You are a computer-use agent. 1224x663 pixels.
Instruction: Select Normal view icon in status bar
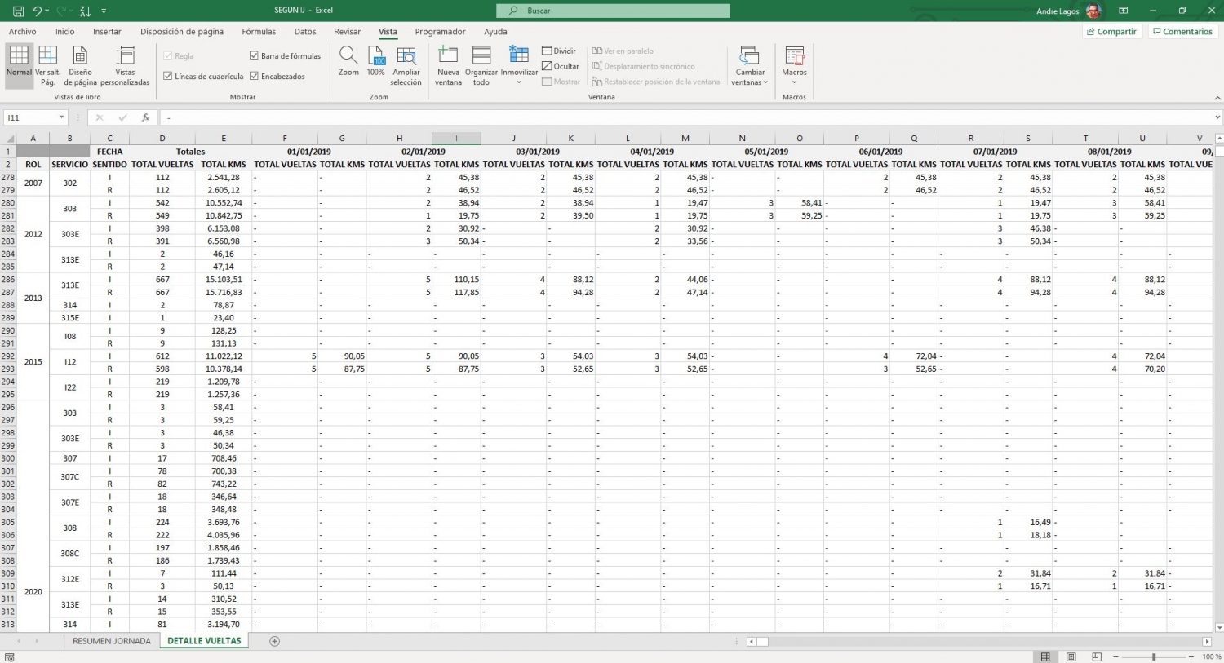tap(1045, 656)
